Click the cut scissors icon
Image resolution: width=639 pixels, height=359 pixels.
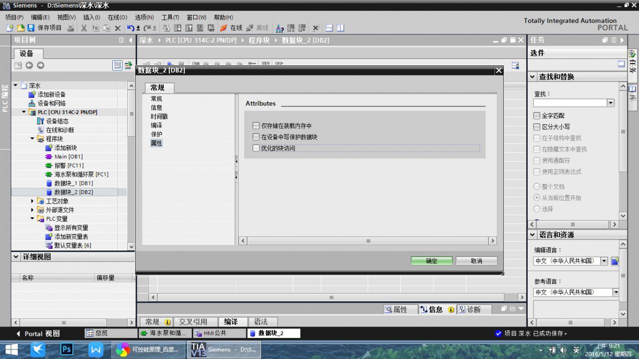pos(84,28)
